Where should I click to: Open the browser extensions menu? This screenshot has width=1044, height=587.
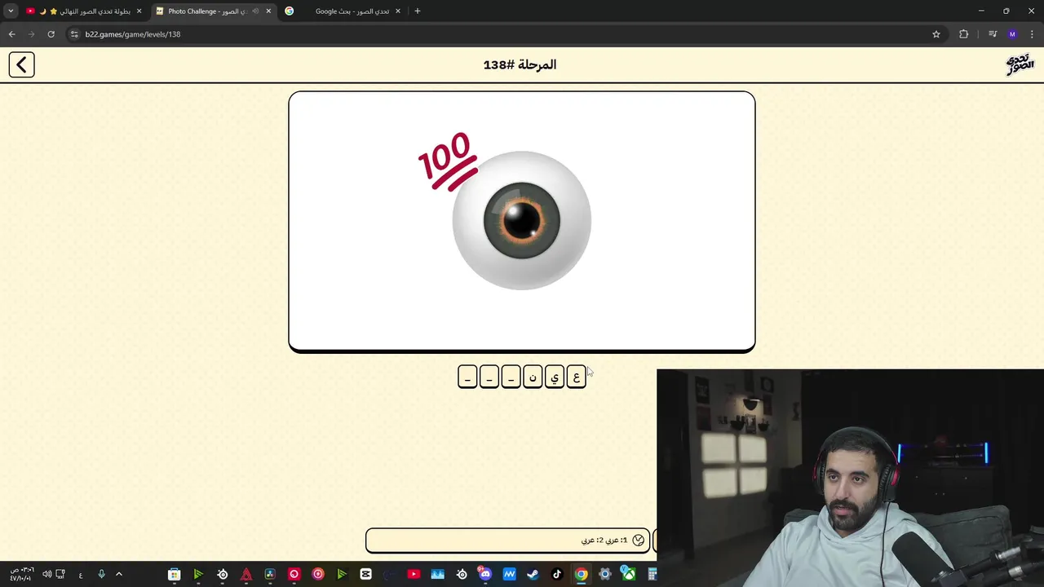(x=964, y=34)
